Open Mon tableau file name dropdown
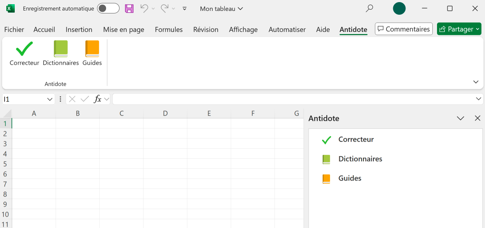Viewport: 485px width, 228px height. tap(221, 8)
